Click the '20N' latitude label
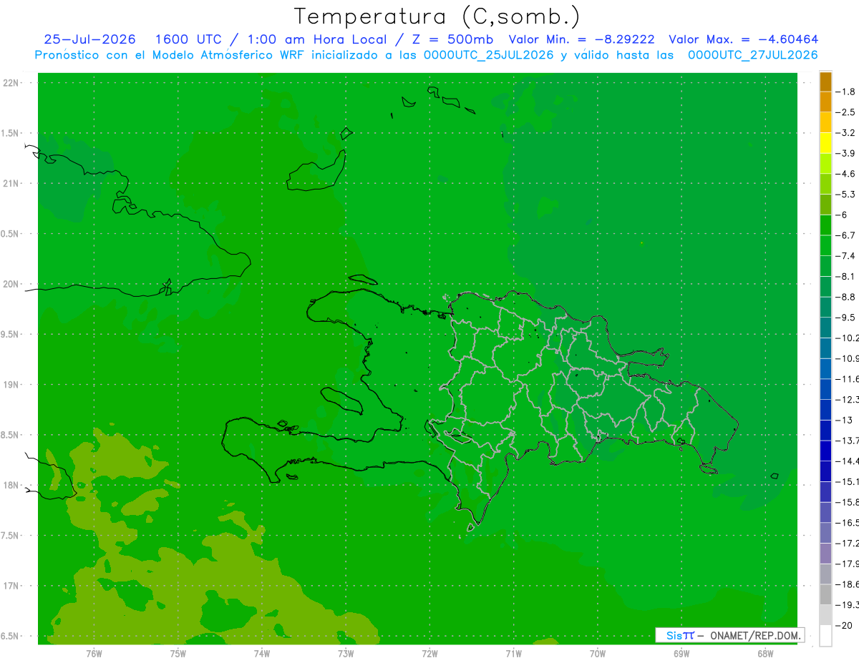This screenshot has height=663, width=859. click(10, 284)
